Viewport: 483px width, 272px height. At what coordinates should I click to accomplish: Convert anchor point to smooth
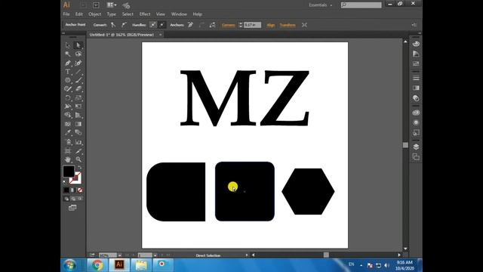pyautogui.click(x=124, y=25)
